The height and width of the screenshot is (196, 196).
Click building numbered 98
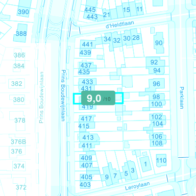(x=156, y=97)
